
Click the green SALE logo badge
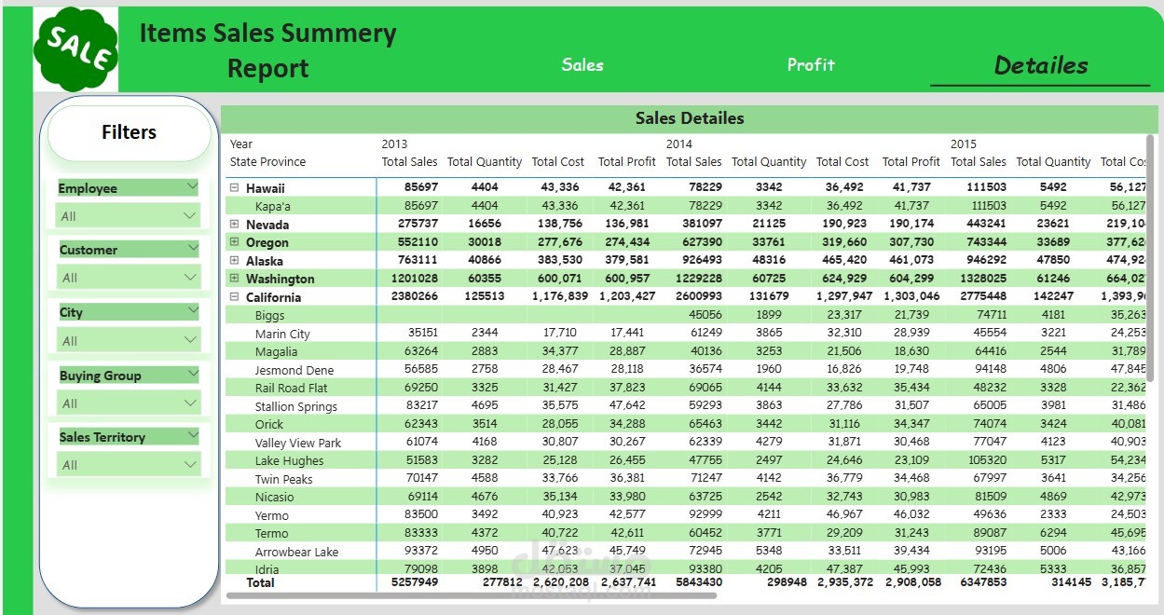point(76,50)
